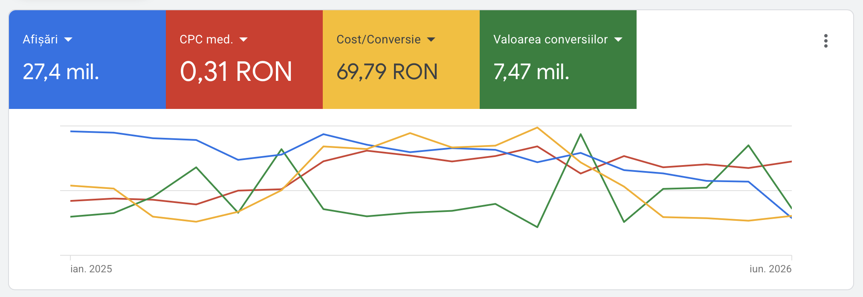Click the CPC med. metric label
This screenshot has height=297, width=863.
tap(206, 40)
